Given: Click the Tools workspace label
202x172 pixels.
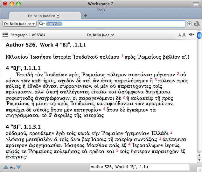Looking at the screenshot, I should coord(101,10).
